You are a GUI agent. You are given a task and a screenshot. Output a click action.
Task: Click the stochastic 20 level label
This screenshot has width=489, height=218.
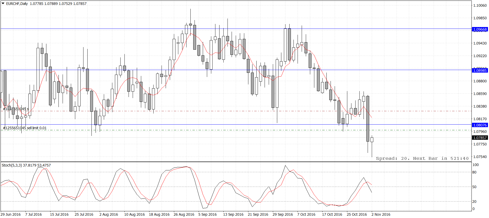point(475,202)
